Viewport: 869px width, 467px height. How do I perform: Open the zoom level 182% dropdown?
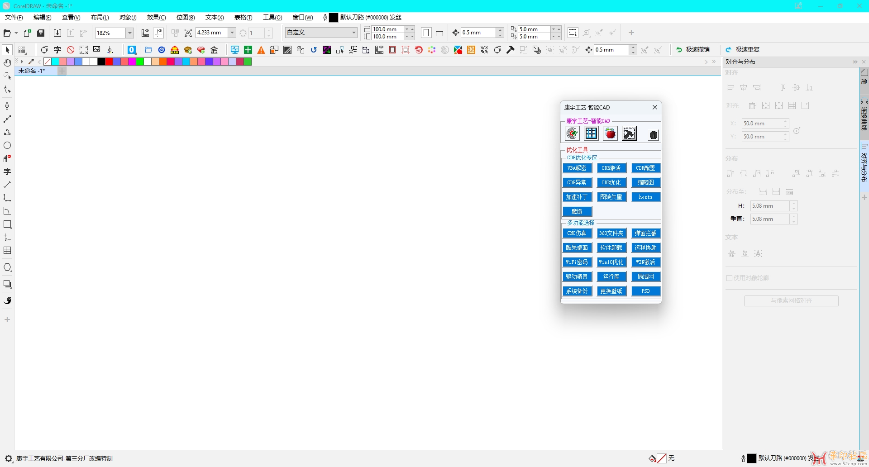point(130,33)
